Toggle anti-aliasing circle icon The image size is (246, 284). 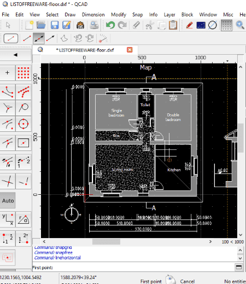213,25
